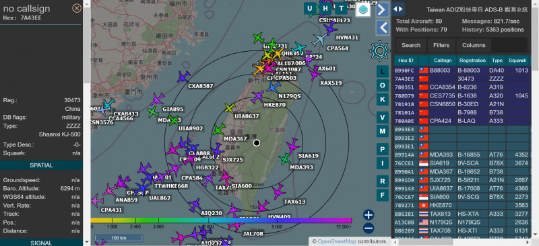Click the CXA8387 aircraft icon
The width and height of the screenshot is (539, 246).
[x=183, y=77]
